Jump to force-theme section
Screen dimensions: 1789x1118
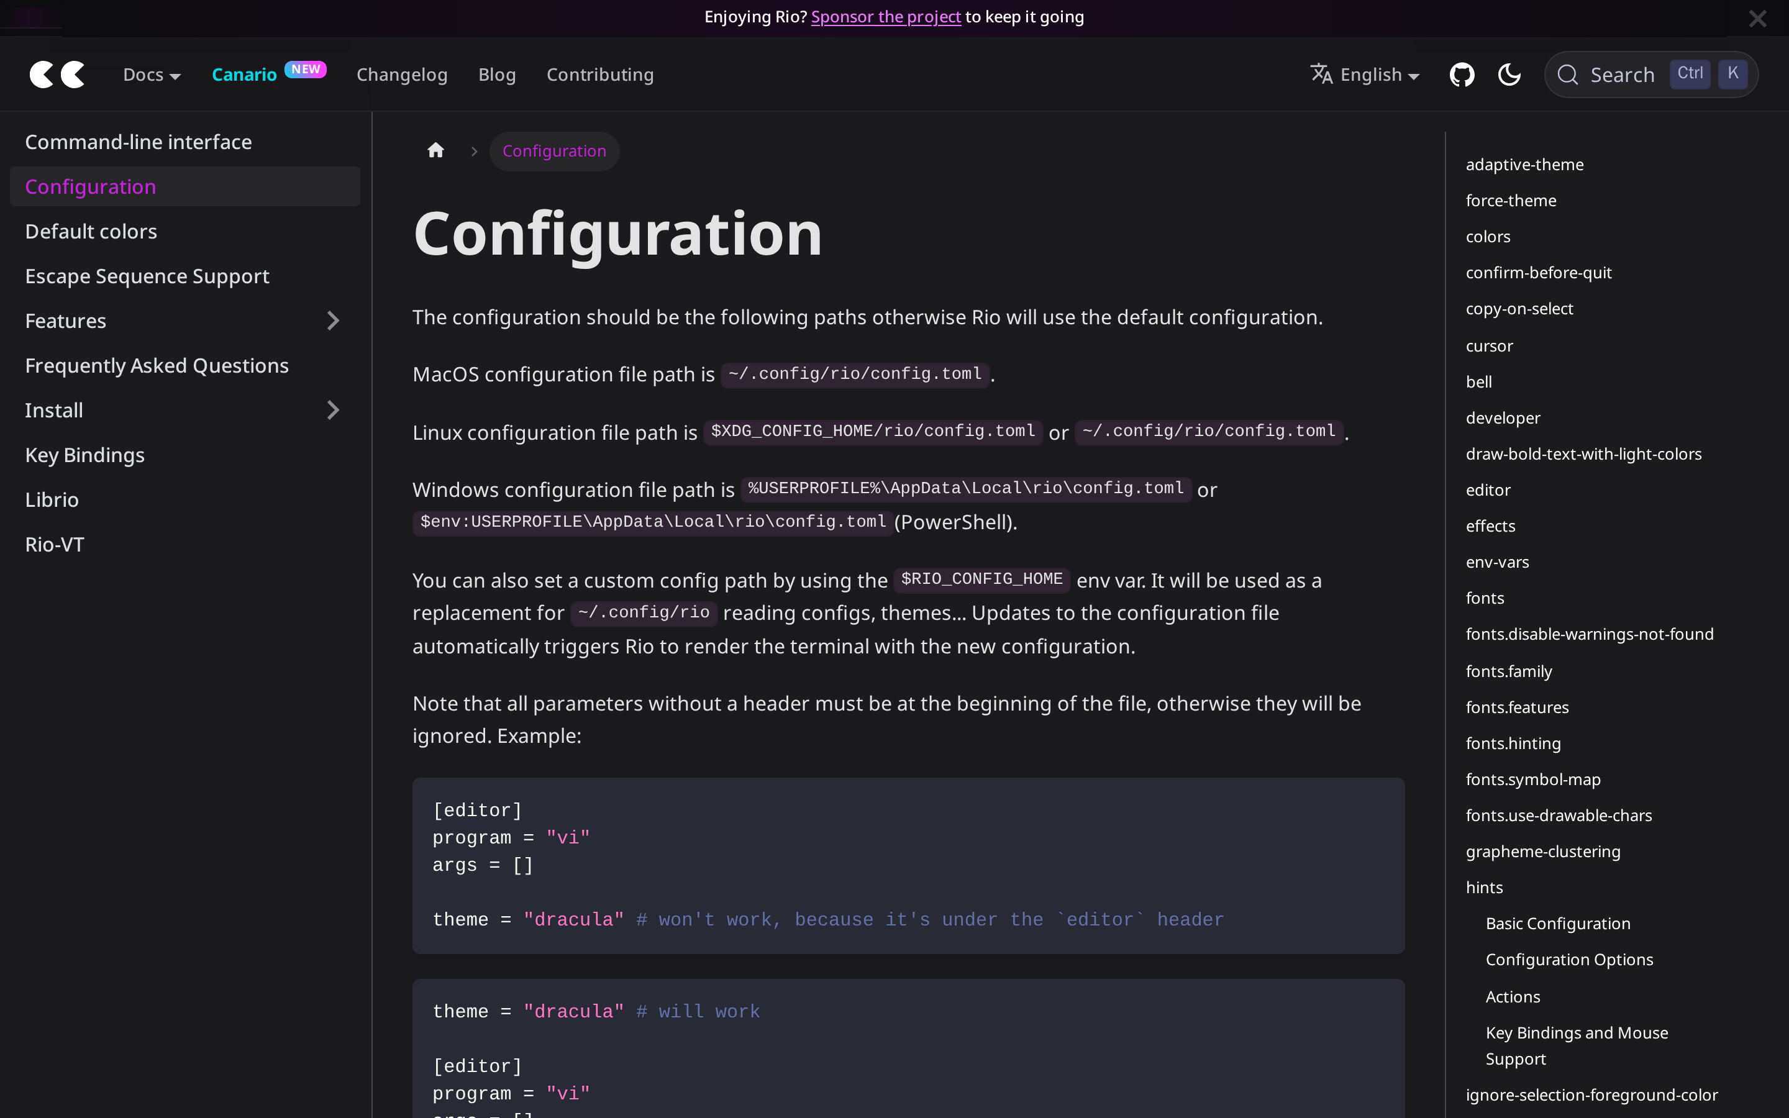(1511, 201)
